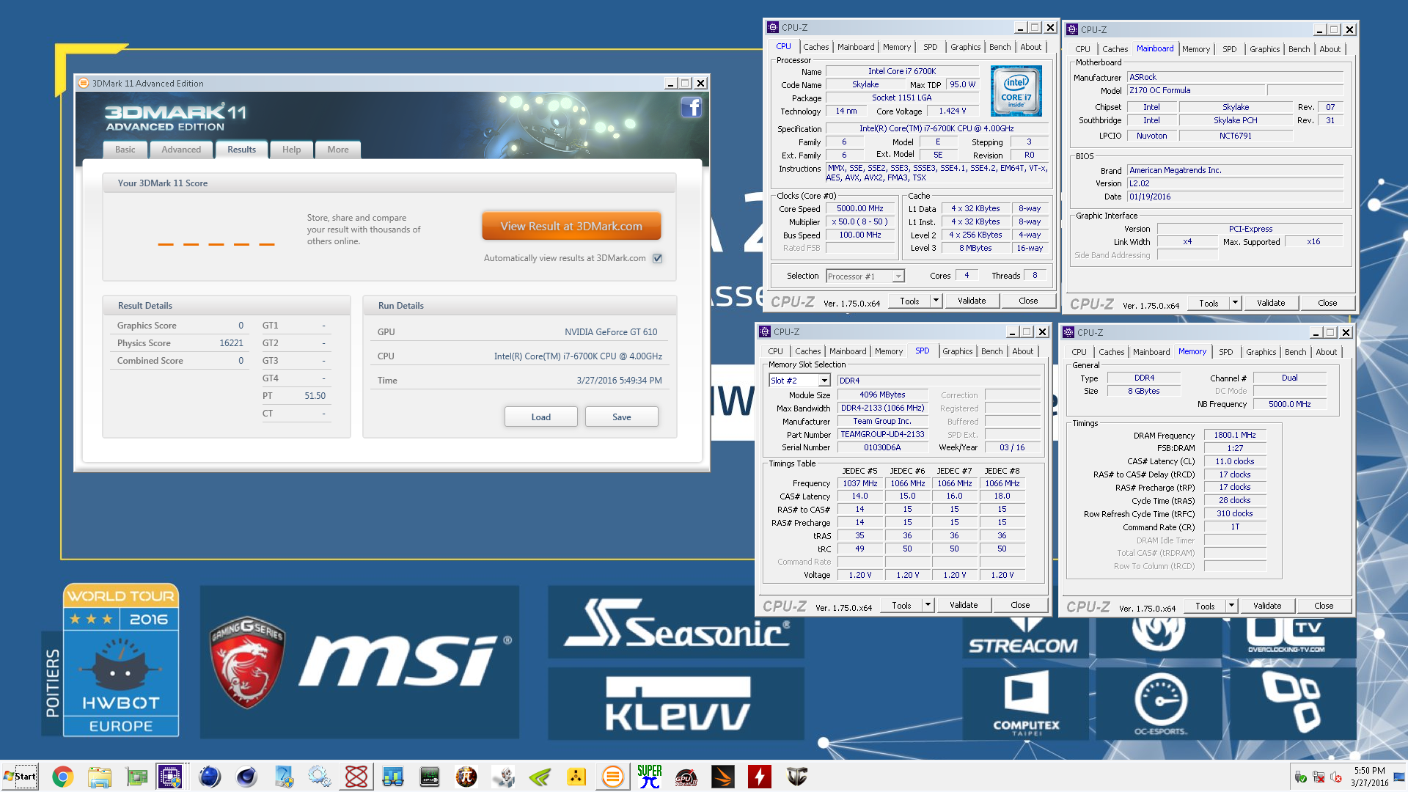
Task: Click the show desktop icon by the clock
Action: click(x=1399, y=777)
